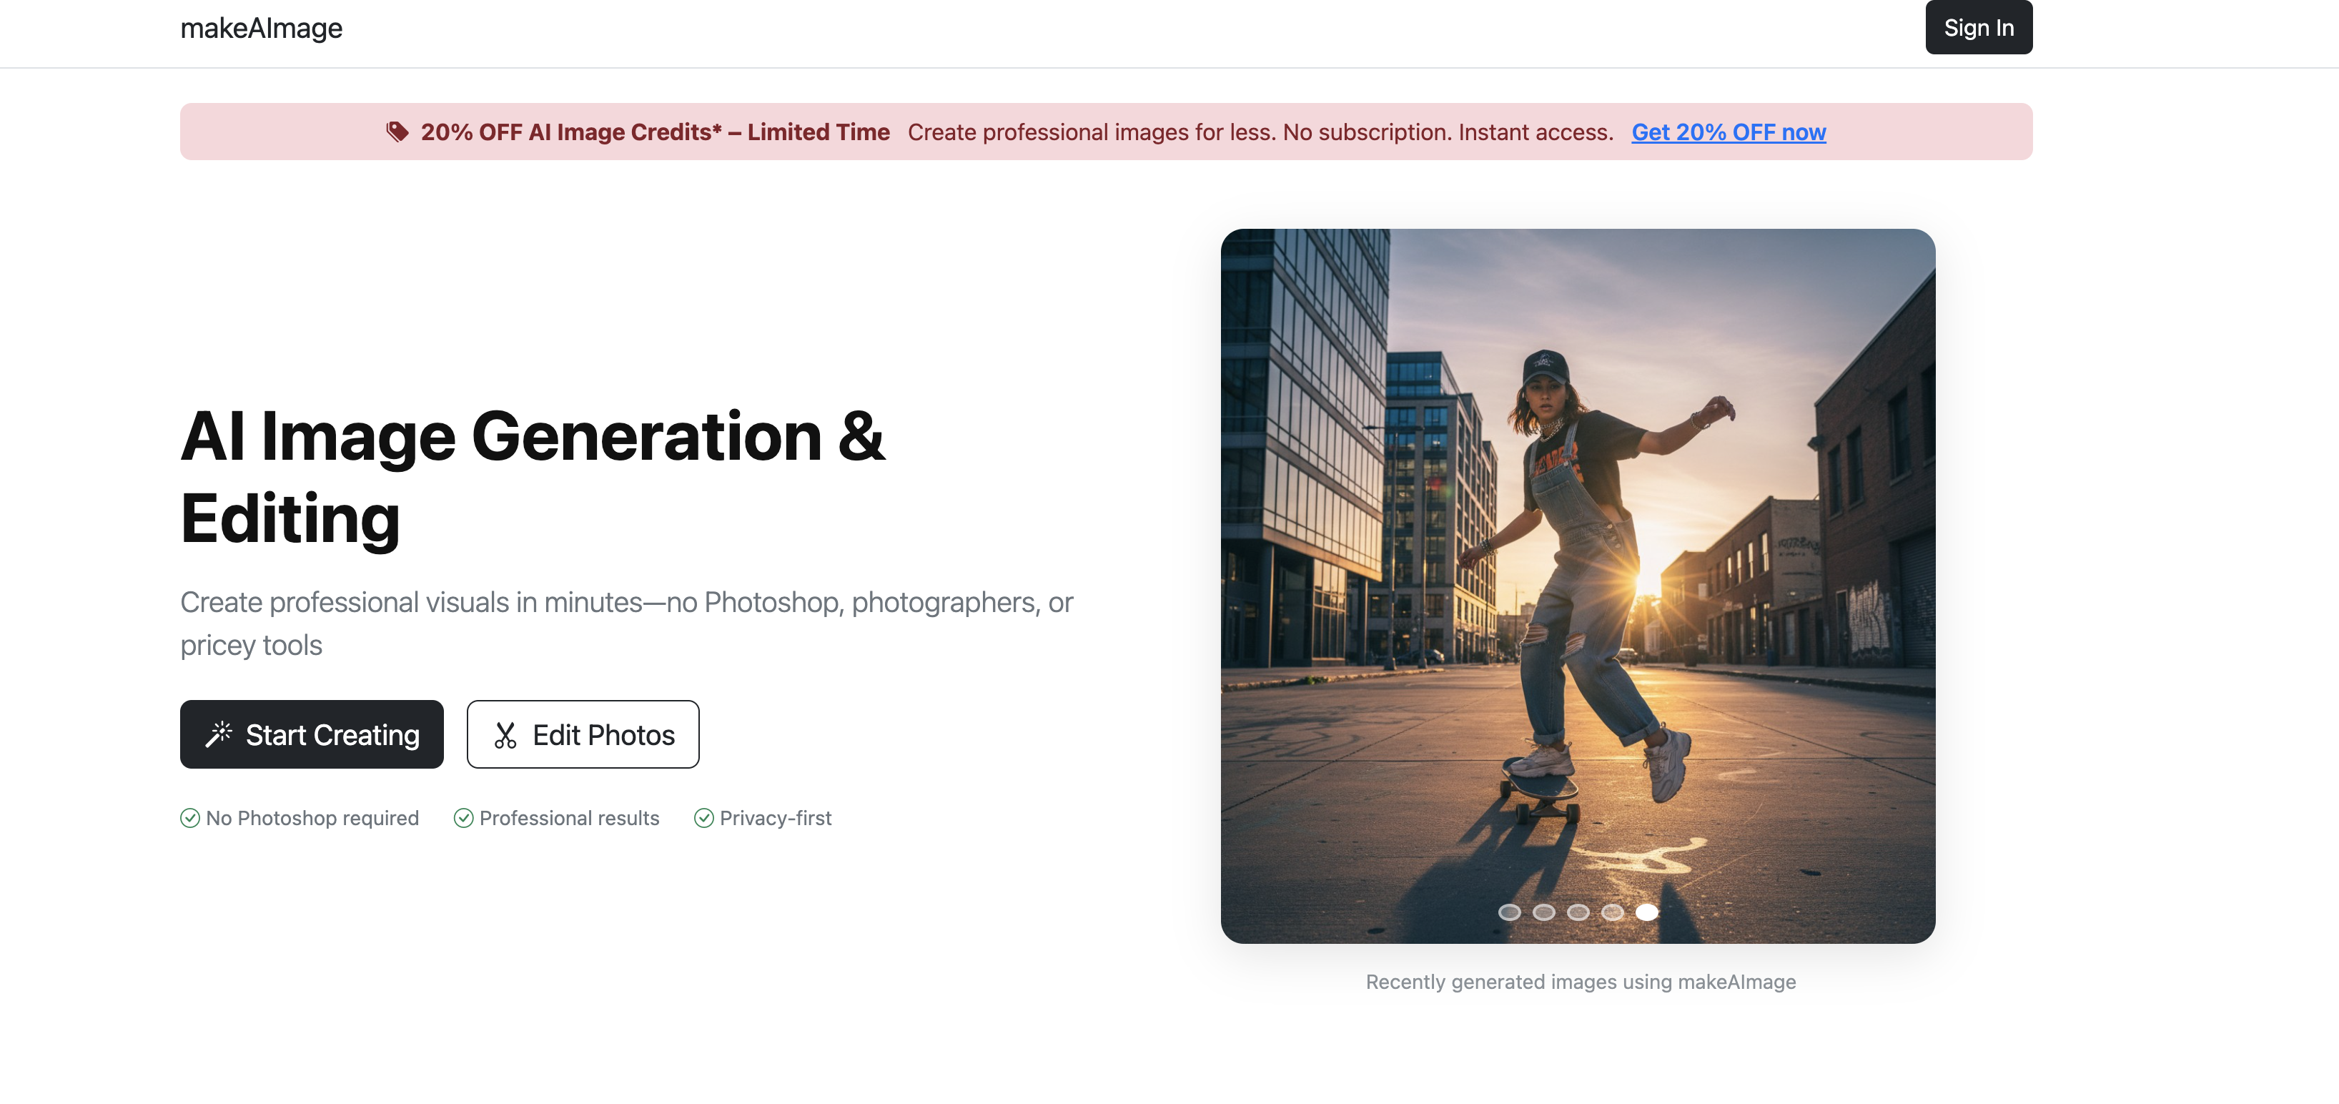Open the Get 20% OFF now link
Screen dimensions: 2339x1104
pos(1728,132)
